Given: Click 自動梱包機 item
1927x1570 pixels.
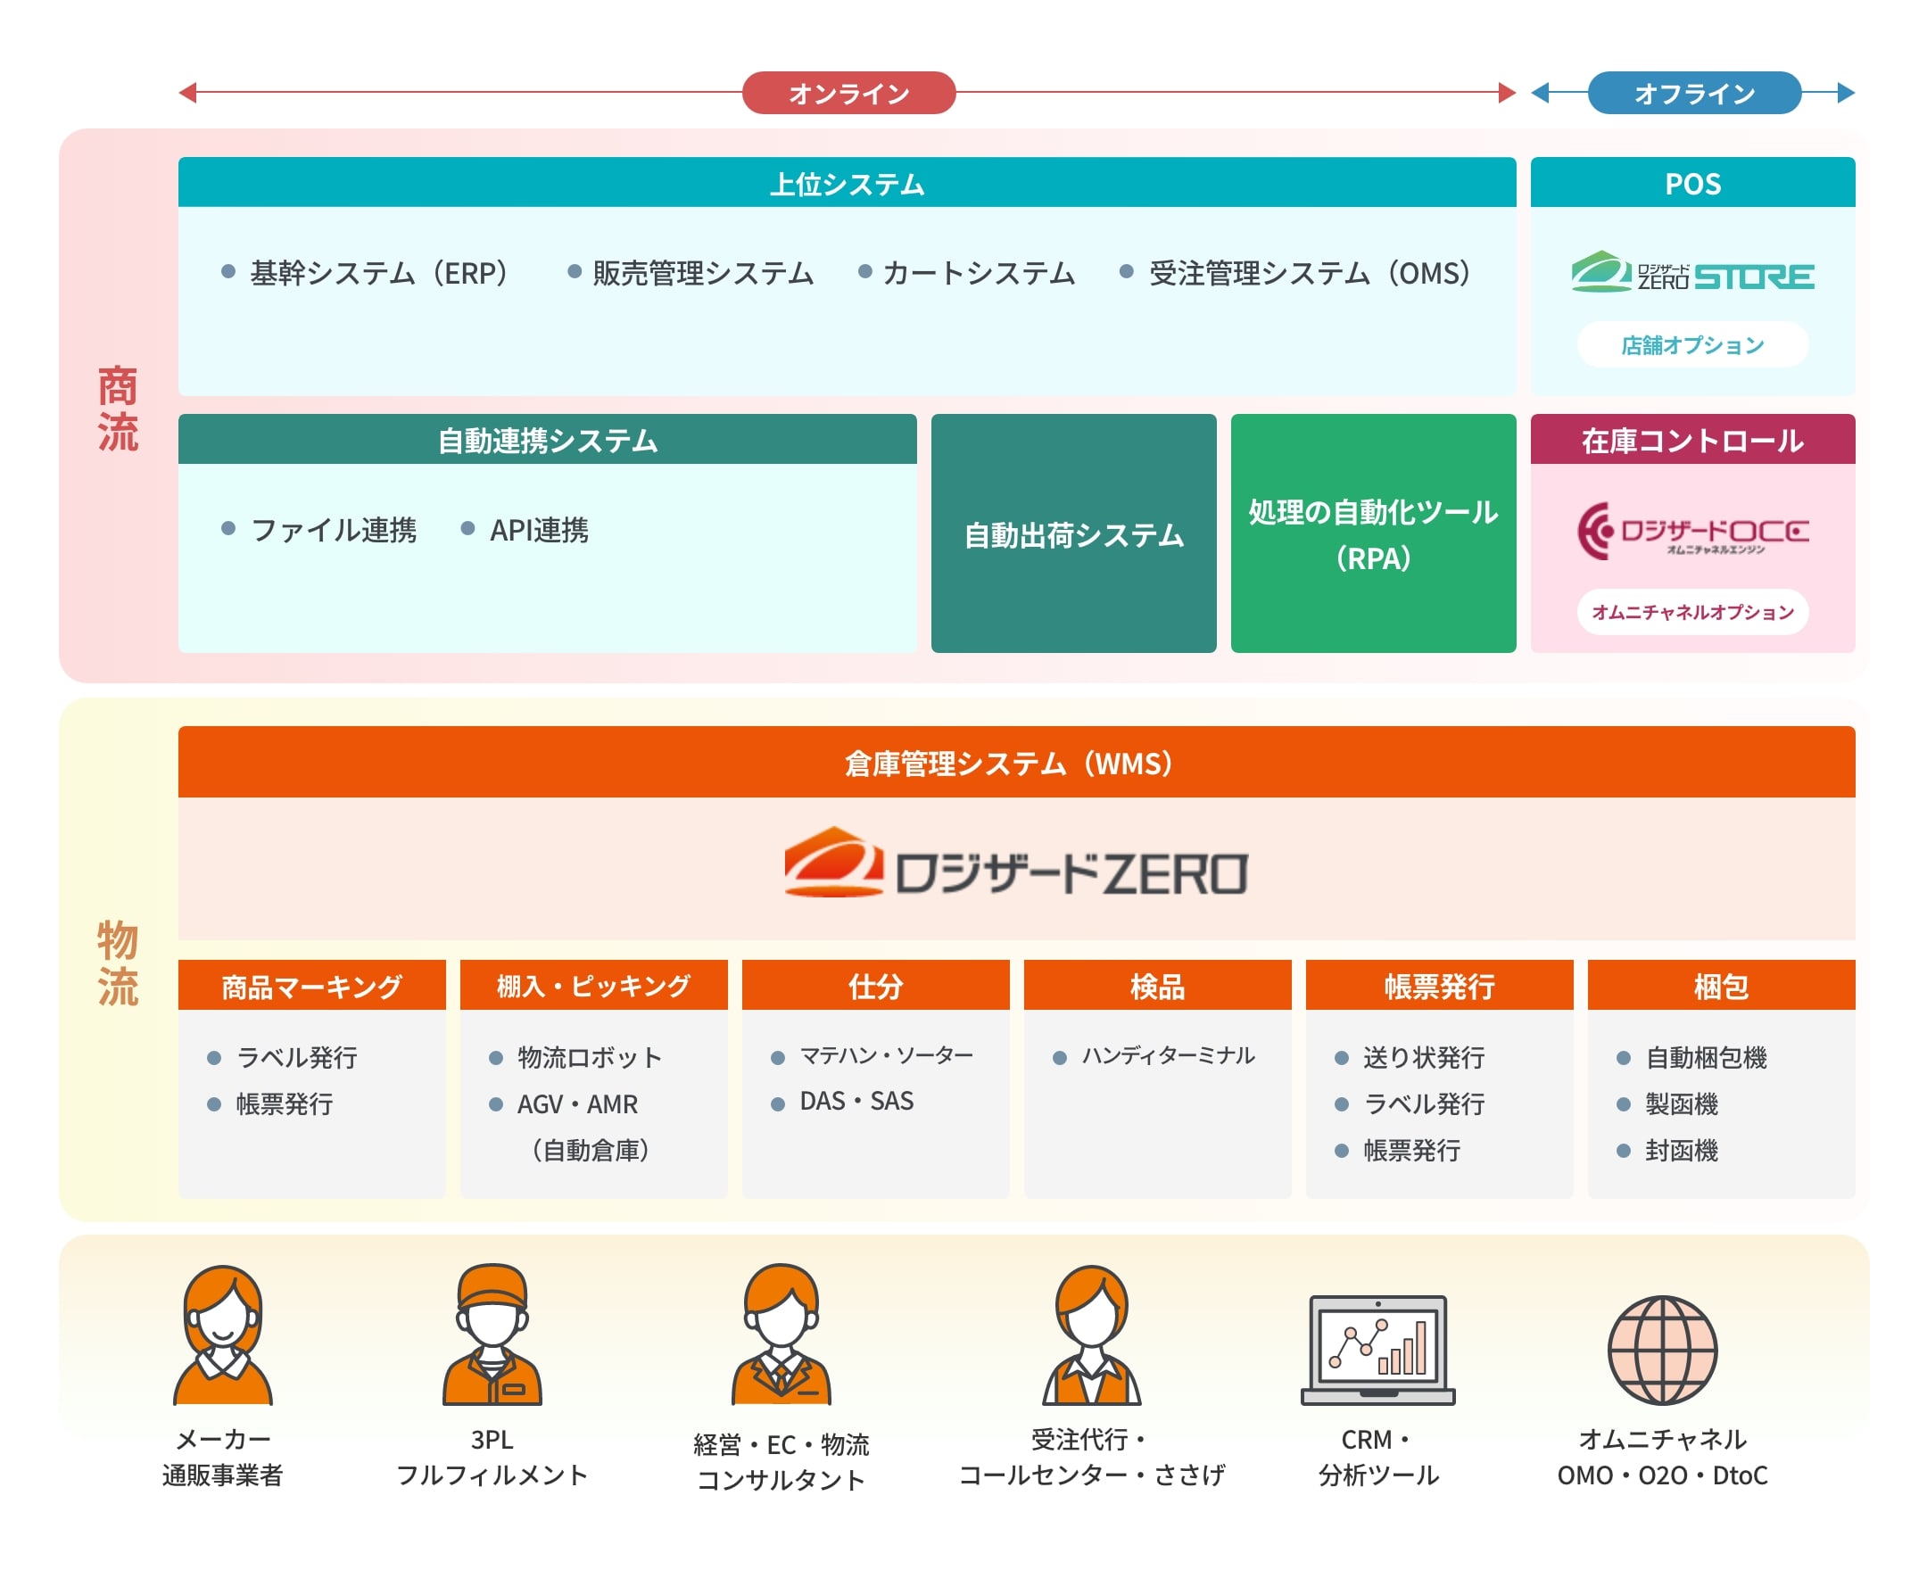Looking at the screenshot, I should (x=1706, y=1056).
